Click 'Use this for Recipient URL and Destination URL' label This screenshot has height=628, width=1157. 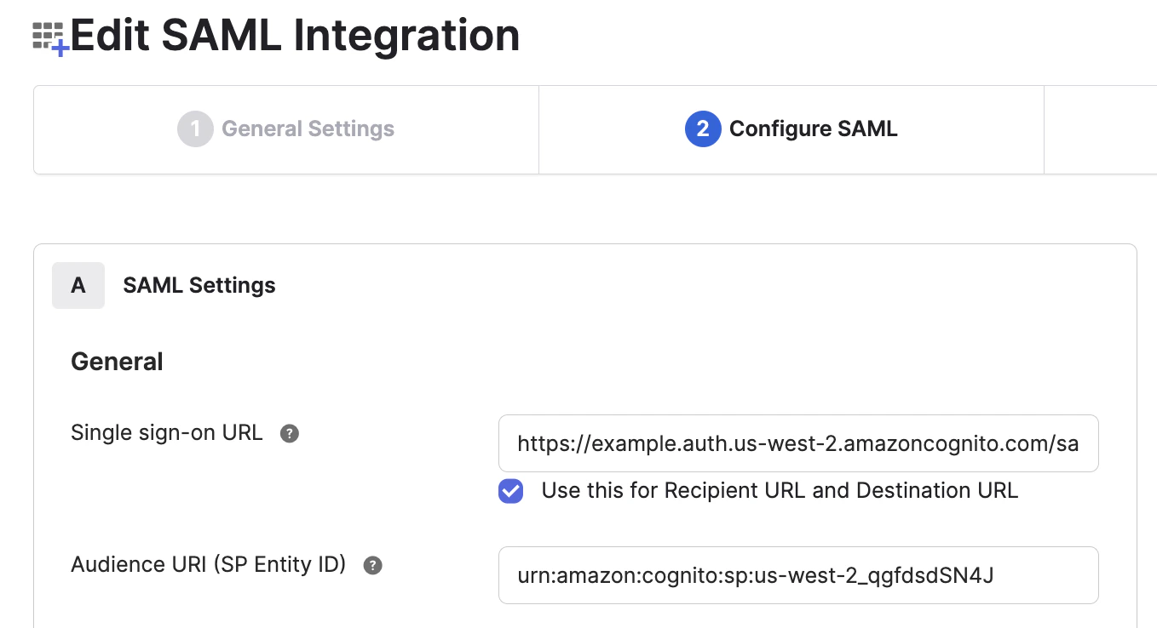780,491
